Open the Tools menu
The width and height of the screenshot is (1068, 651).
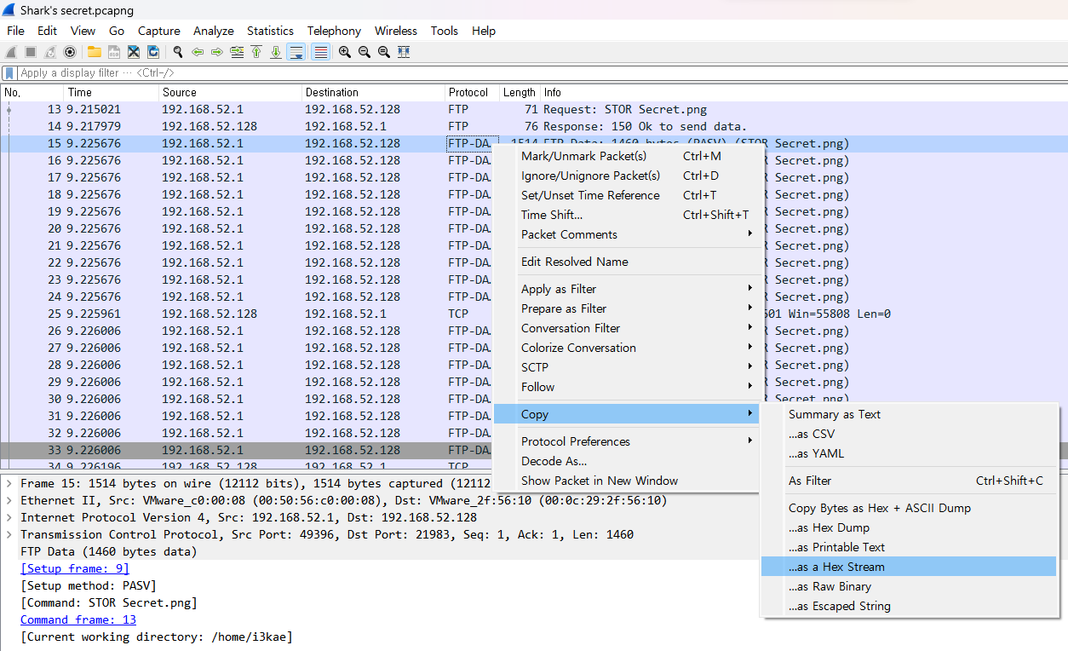(445, 31)
